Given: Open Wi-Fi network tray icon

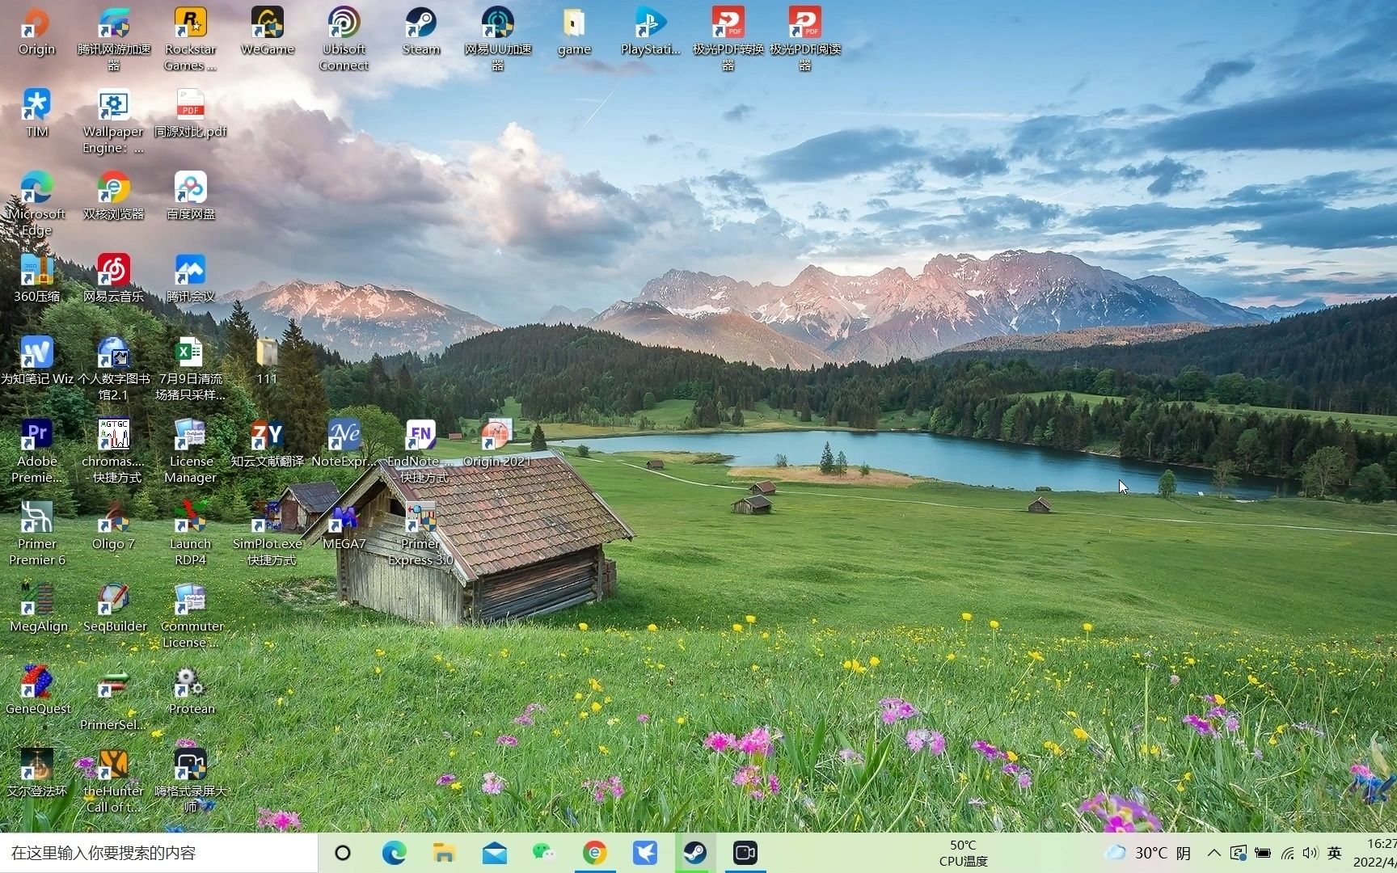Looking at the screenshot, I should click(x=1287, y=853).
